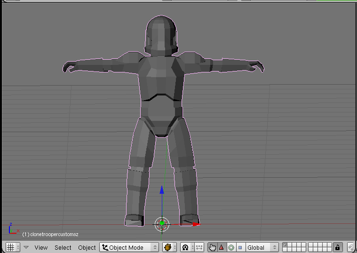Open the Object Mode dropdown
The image size is (357, 253).
tap(129, 247)
